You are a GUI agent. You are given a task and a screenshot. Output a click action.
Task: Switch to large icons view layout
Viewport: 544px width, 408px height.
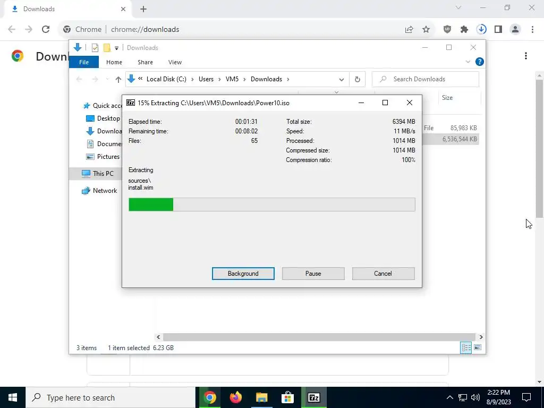click(x=478, y=347)
